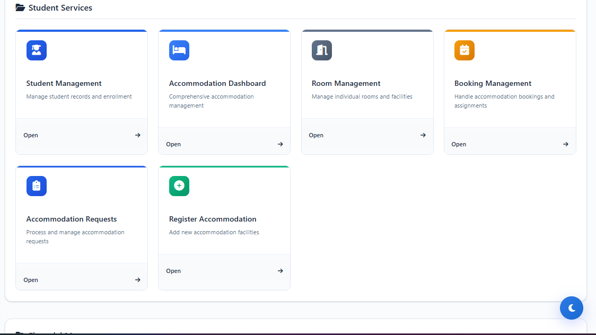The width and height of the screenshot is (596, 335).
Task: Open Booking Management via Open link
Action: (x=459, y=144)
